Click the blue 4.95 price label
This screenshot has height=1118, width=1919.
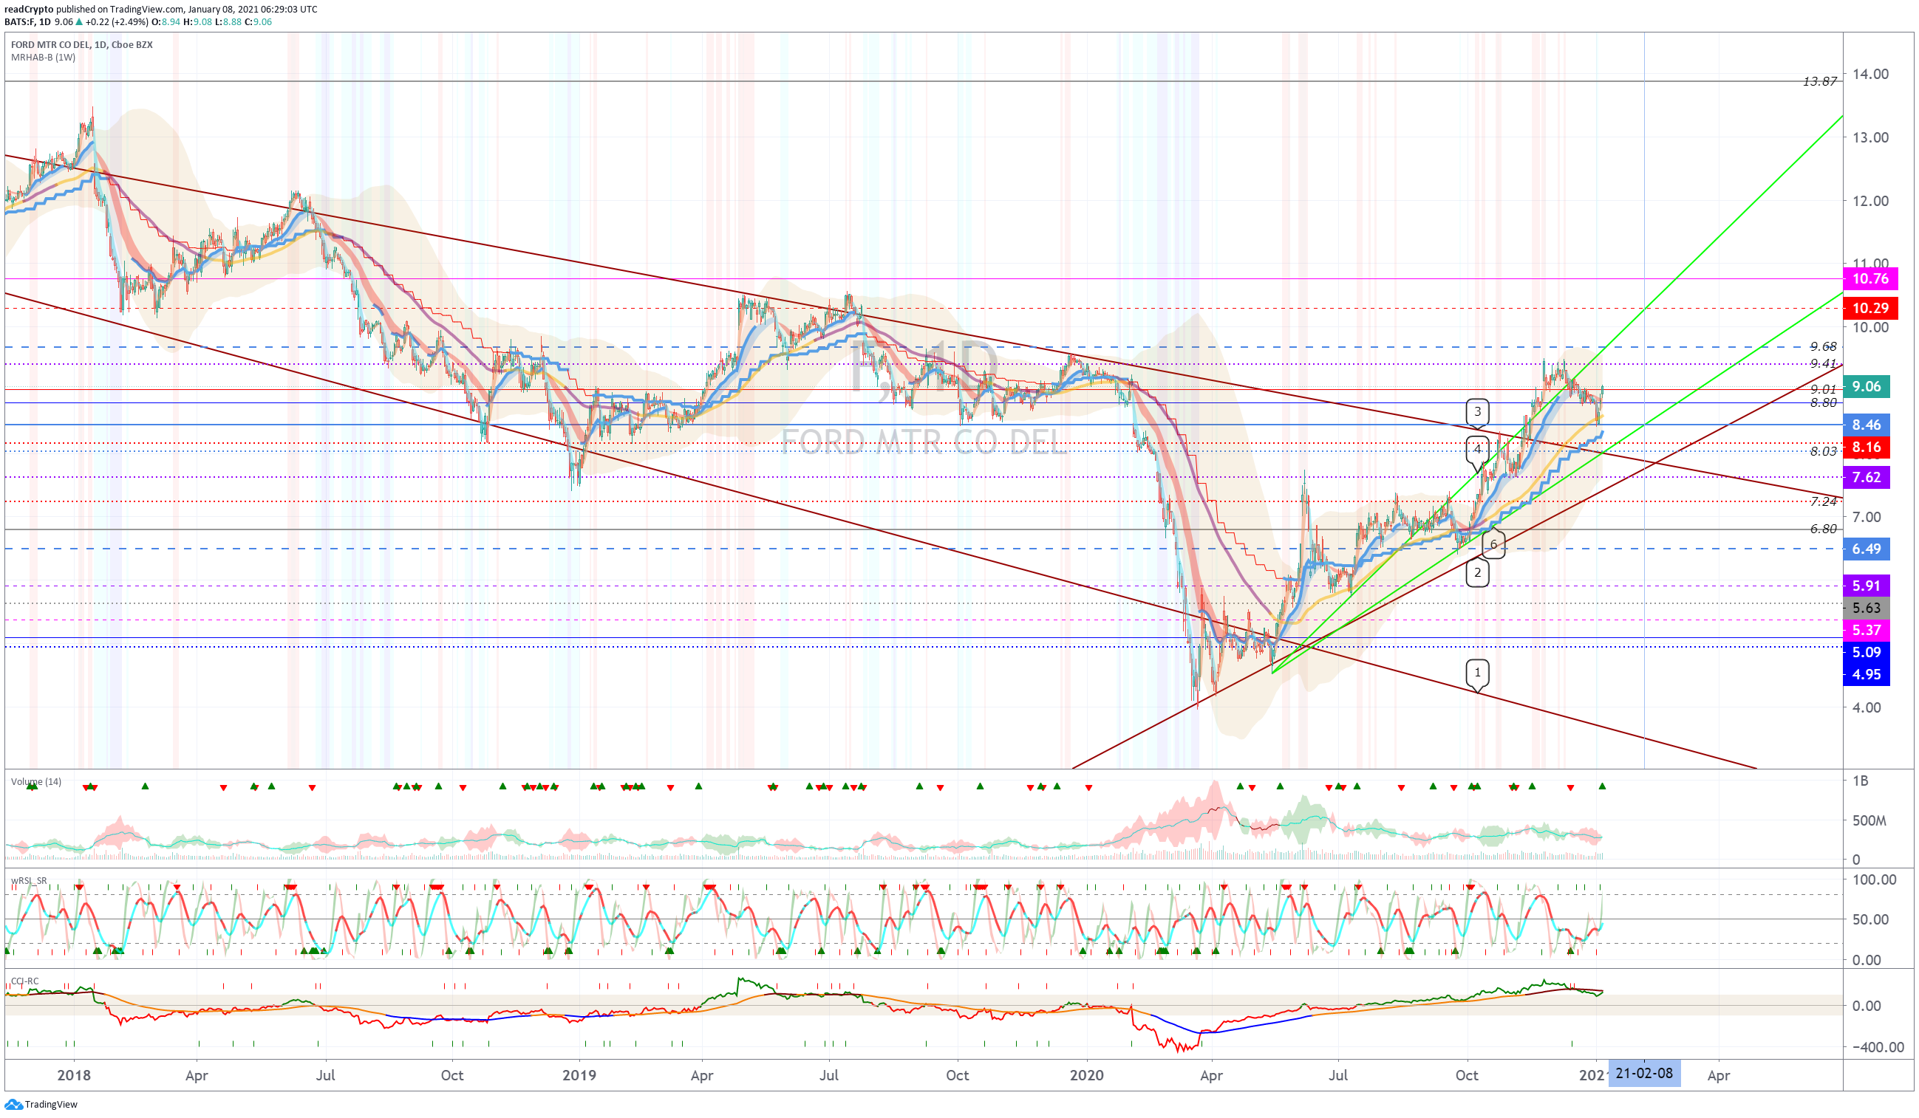[1866, 674]
